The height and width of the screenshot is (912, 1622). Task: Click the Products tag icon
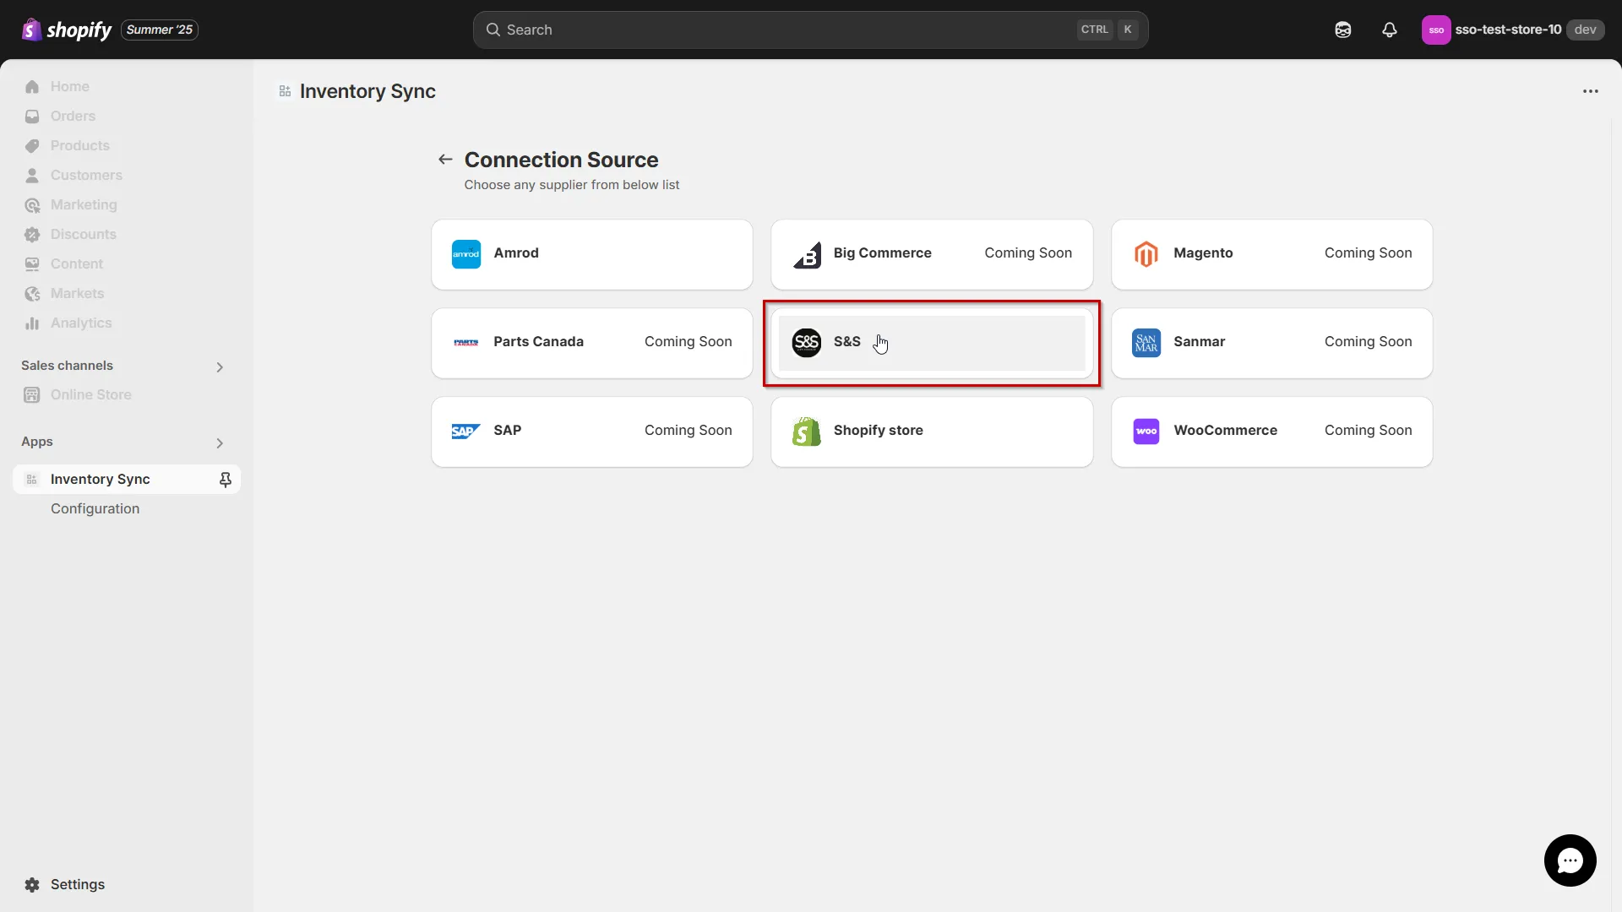click(x=32, y=145)
